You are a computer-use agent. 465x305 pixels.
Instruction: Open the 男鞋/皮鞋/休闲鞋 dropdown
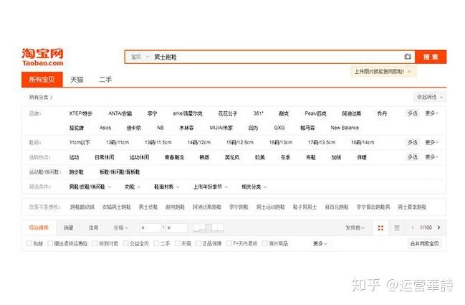[90, 187]
